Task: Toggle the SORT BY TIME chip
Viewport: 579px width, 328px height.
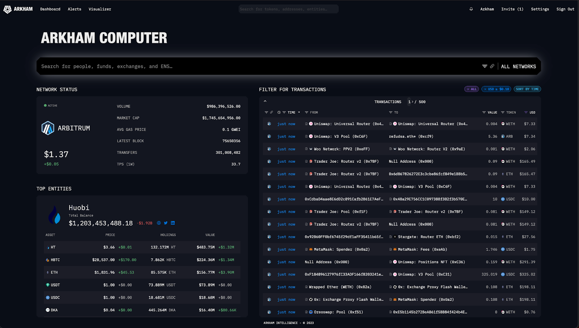Action: [527, 89]
